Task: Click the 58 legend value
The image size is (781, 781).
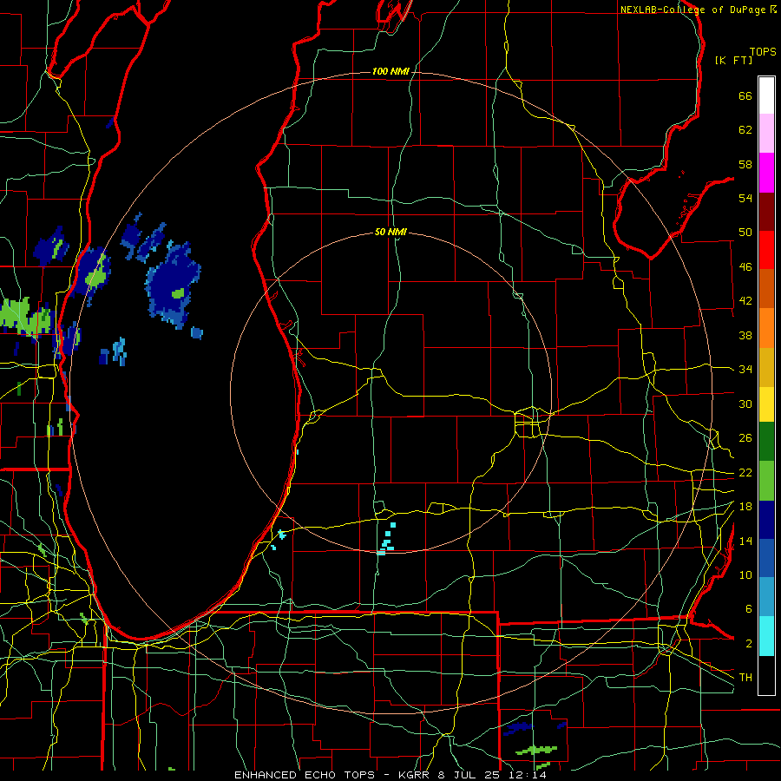Action: click(x=745, y=164)
